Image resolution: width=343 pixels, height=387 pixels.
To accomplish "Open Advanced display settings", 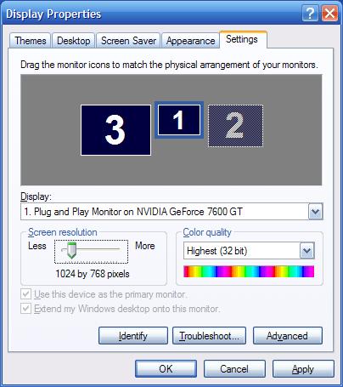I will pyautogui.click(x=288, y=336).
